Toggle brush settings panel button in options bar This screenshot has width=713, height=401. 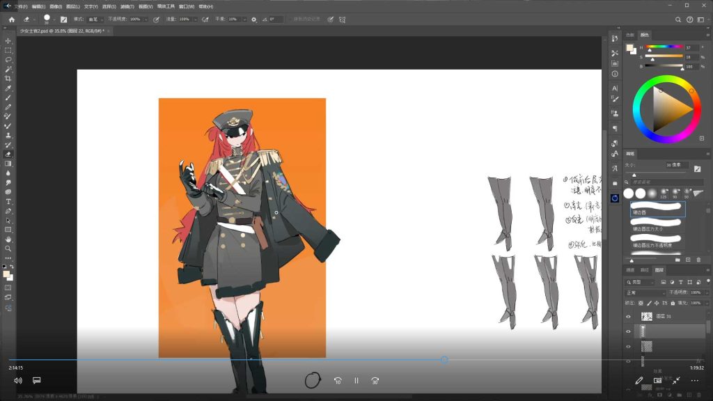pos(63,19)
